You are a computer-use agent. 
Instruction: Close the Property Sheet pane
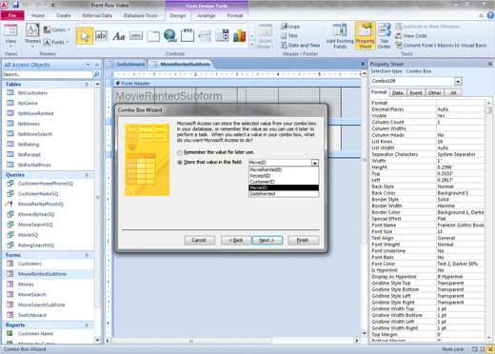click(x=490, y=64)
